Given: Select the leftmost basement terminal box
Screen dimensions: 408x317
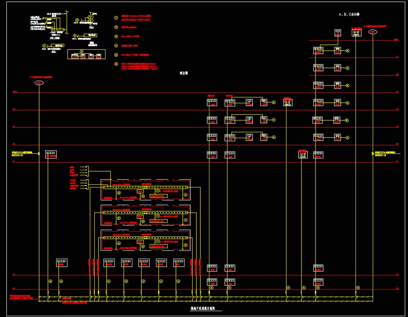Looking at the screenshot, I should point(62,263).
